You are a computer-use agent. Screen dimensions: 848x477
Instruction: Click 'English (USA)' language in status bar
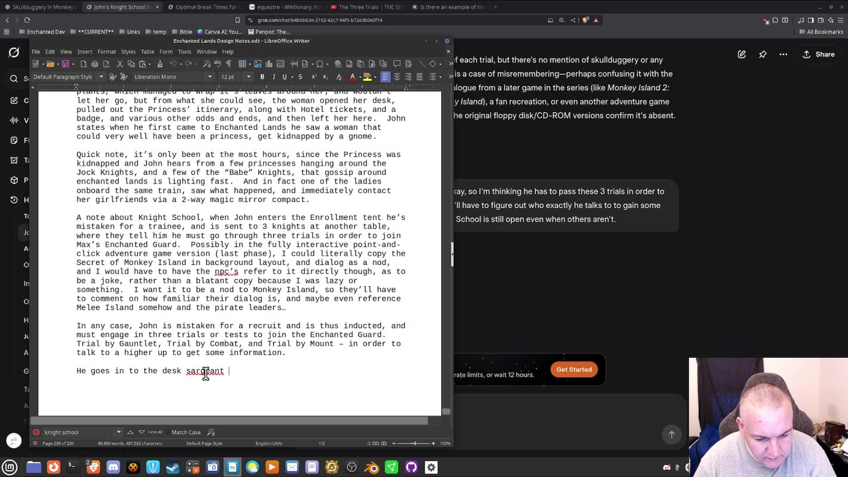tap(268, 443)
